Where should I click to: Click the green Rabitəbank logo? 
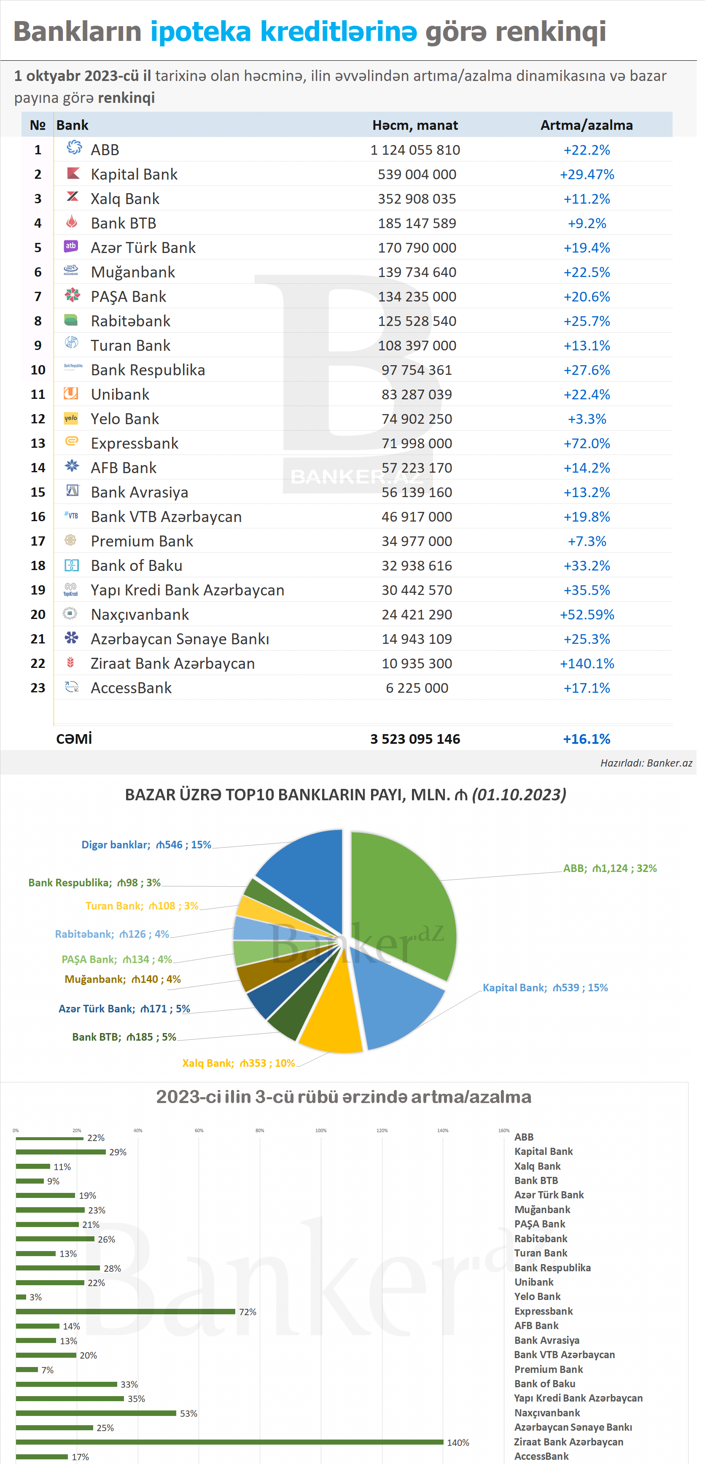point(71,320)
